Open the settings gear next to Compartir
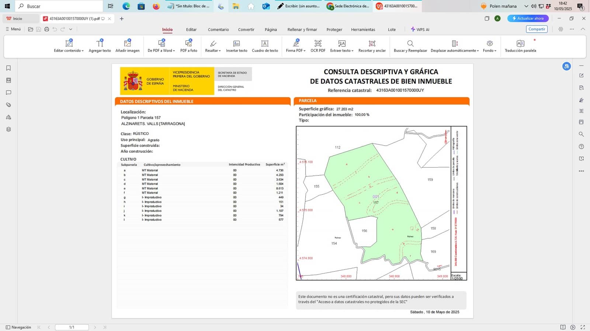Viewport: 590px width, 331px height. (x=560, y=29)
